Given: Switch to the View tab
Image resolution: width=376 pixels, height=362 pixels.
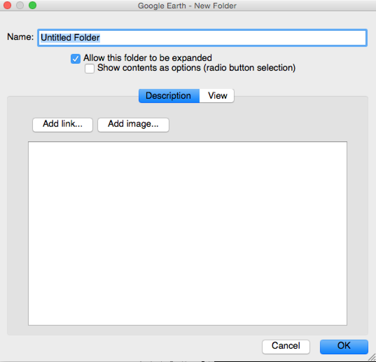Looking at the screenshot, I should [217, 96].
